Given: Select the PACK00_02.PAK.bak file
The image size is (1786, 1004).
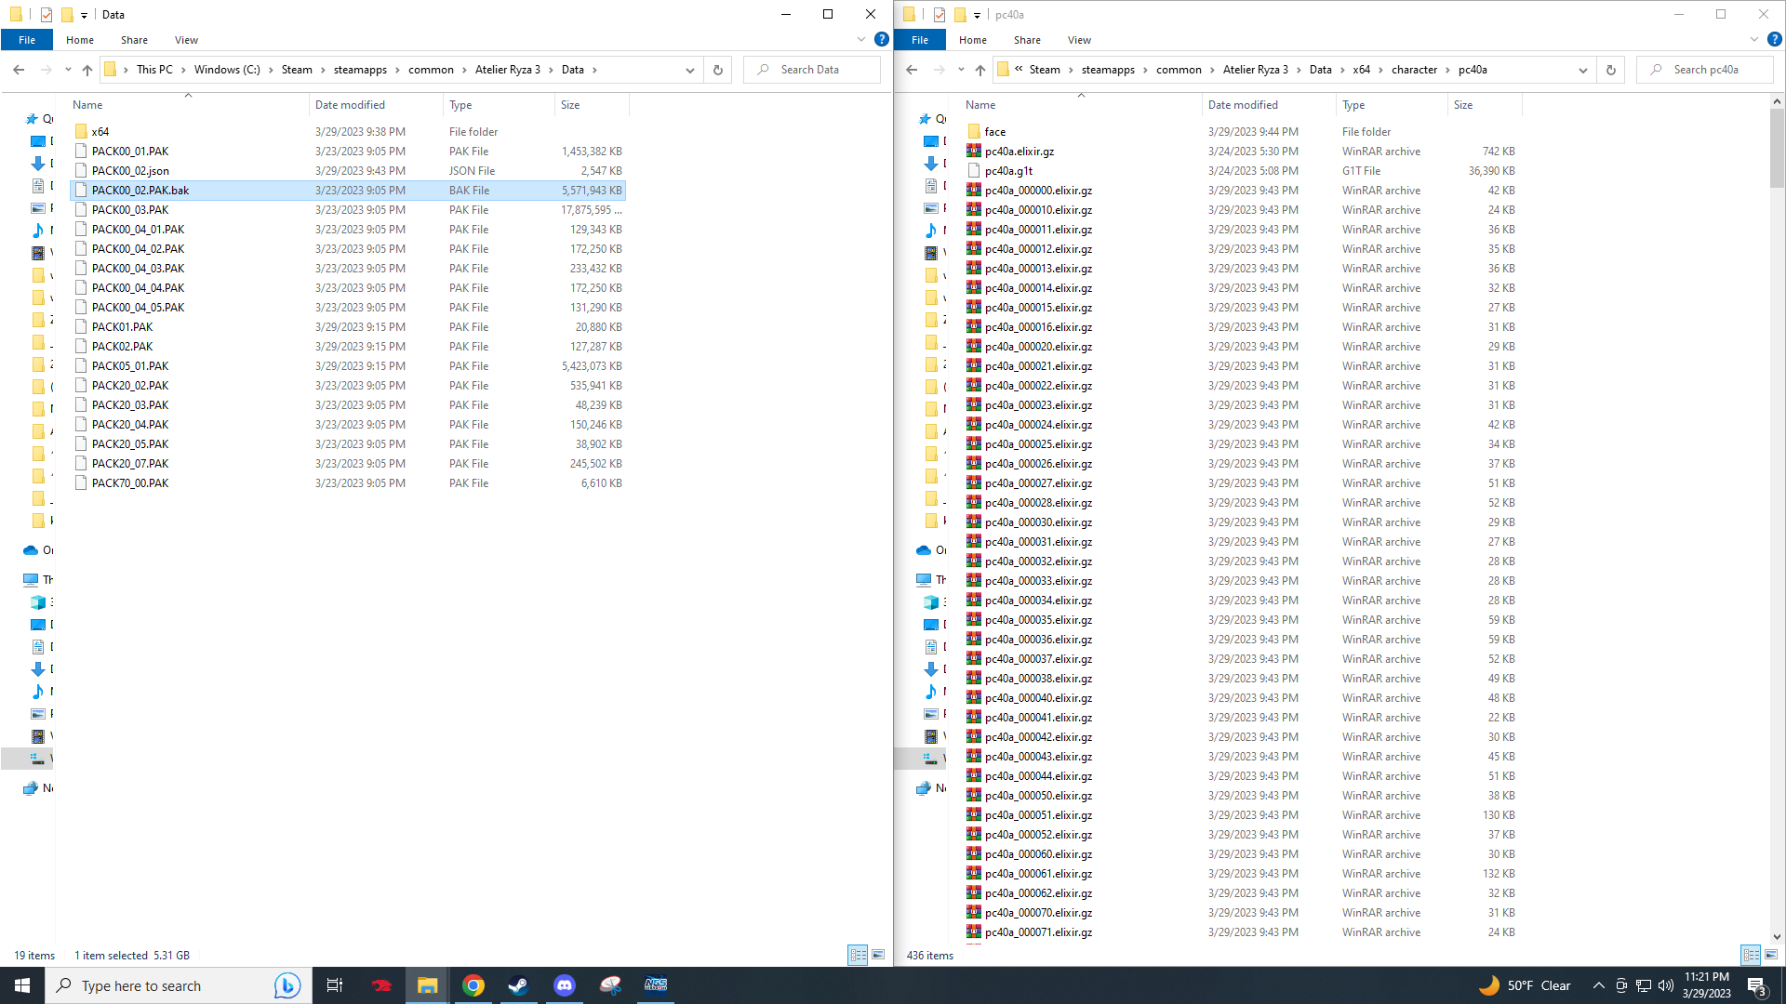Looking at the screenshot, I should tap(348, 191).
